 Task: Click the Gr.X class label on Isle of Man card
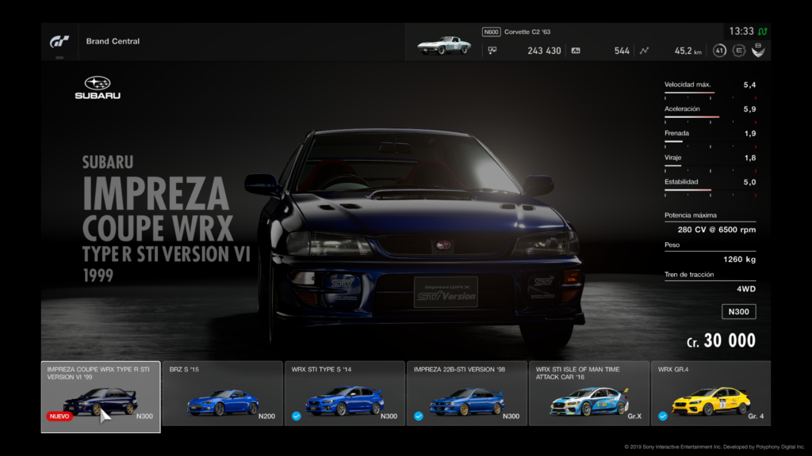[634, 416]
